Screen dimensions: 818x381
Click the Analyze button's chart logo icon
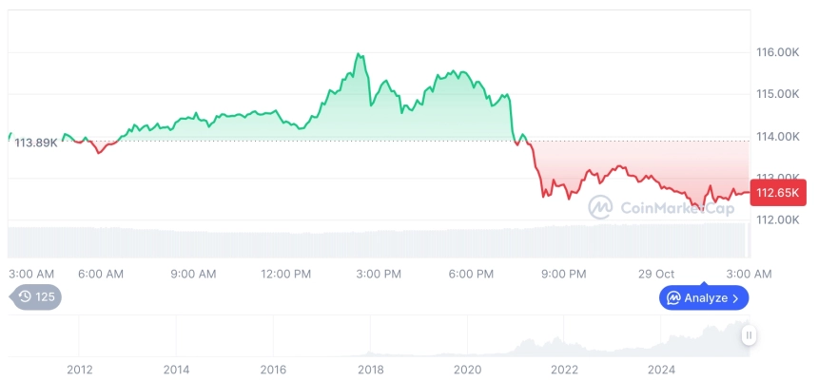click(673, 298)
